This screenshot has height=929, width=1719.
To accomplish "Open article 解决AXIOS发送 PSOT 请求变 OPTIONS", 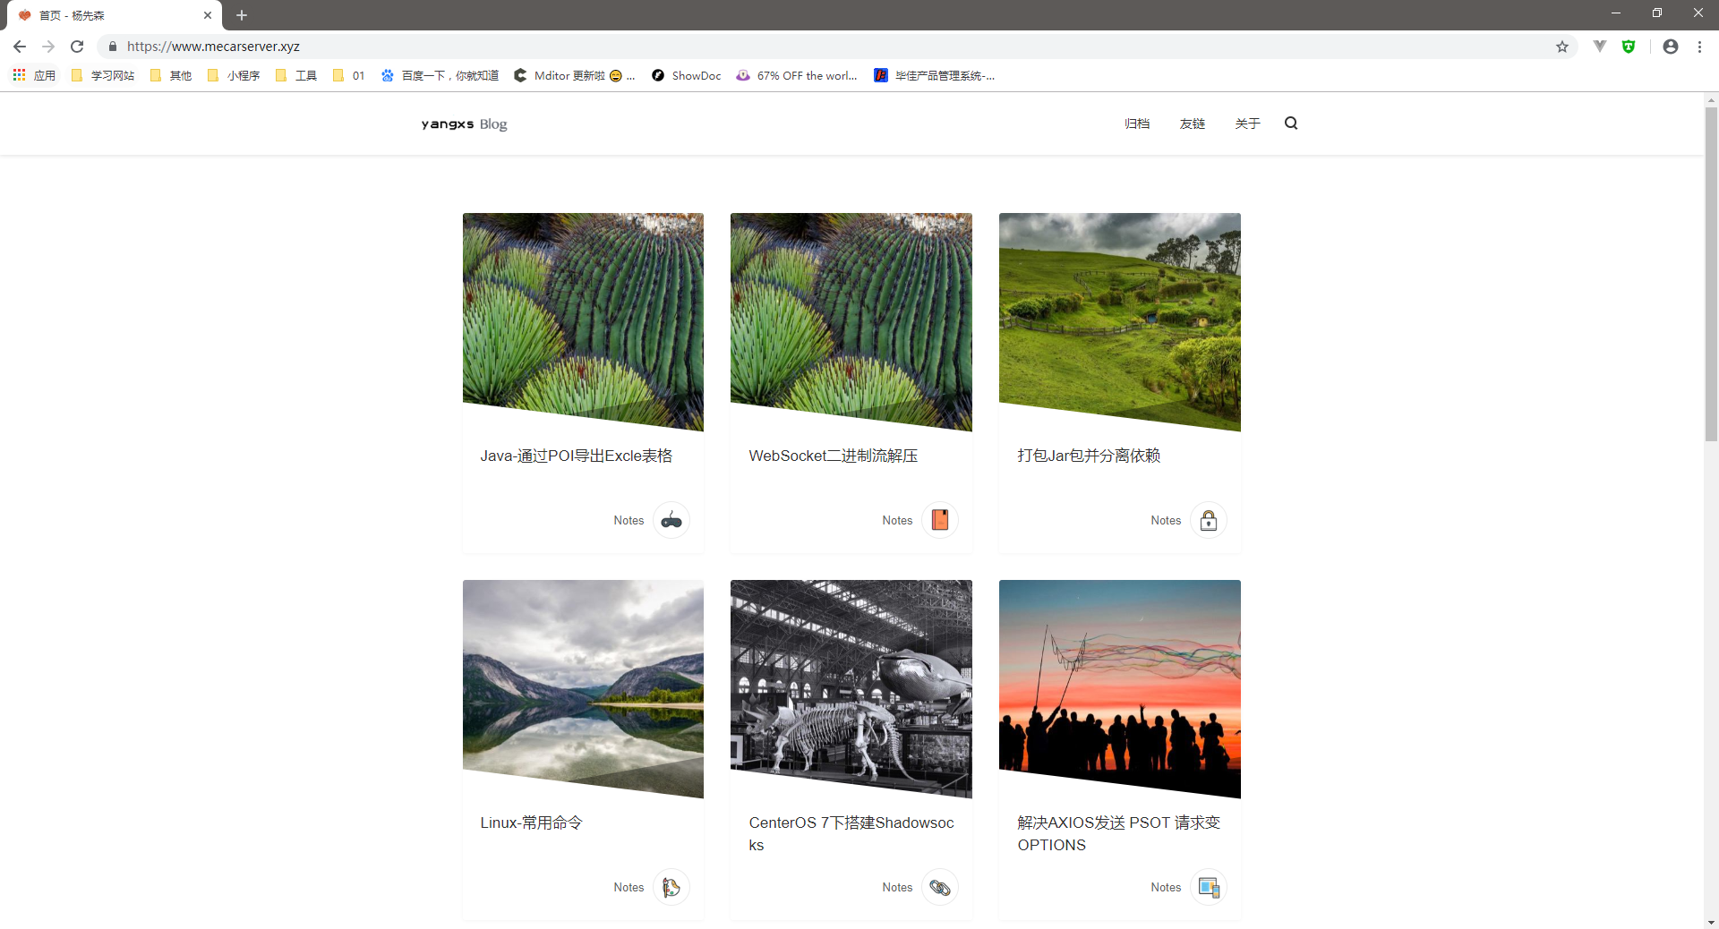I will pyautogui.click(x=1118, y=833).
